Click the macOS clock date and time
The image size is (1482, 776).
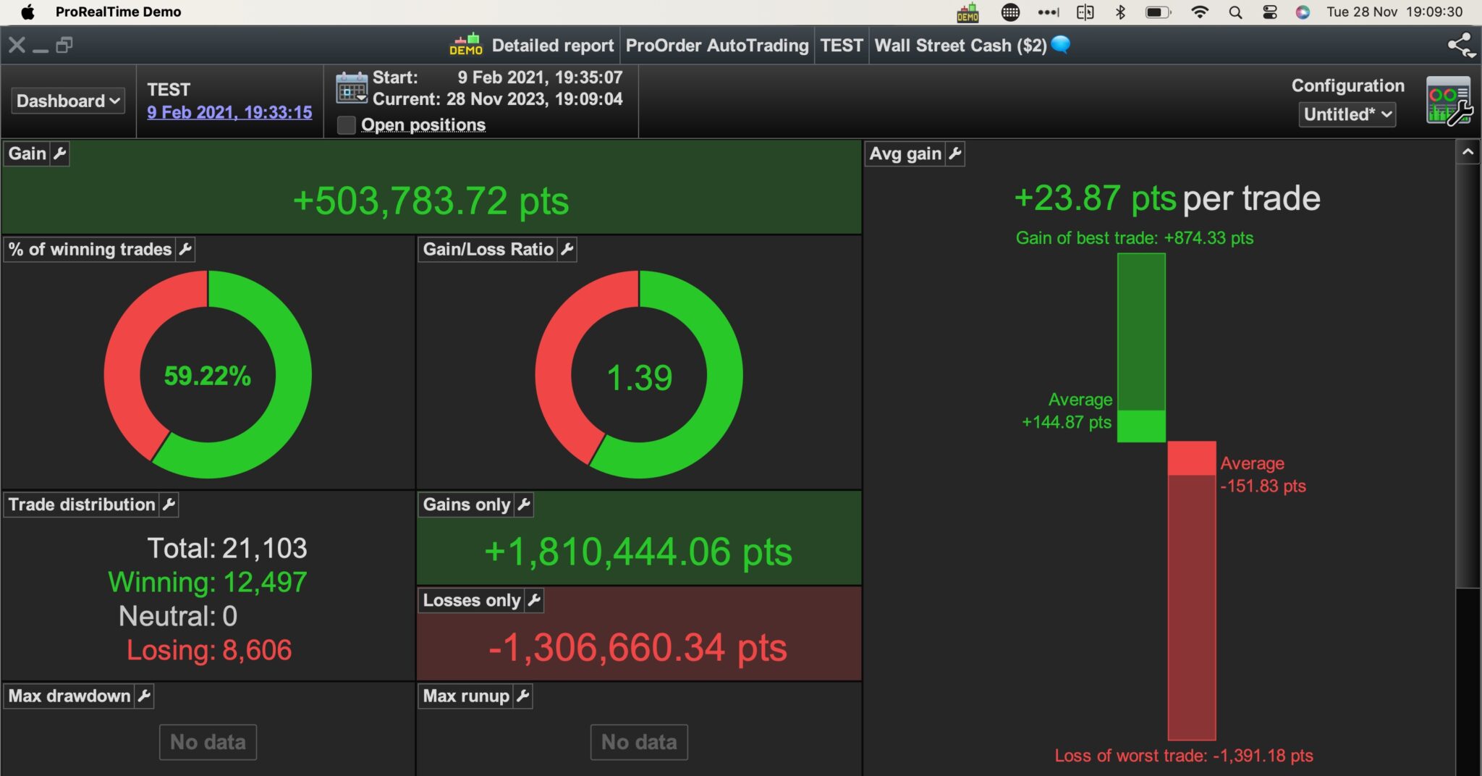1394,12
